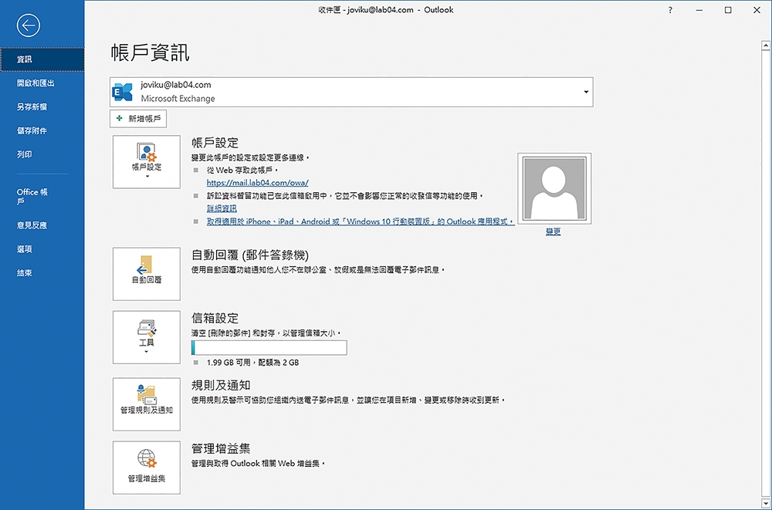Open the 自動回覆 automatic replies button
This screenshot has height=510, width=772.
pos(147,274)
